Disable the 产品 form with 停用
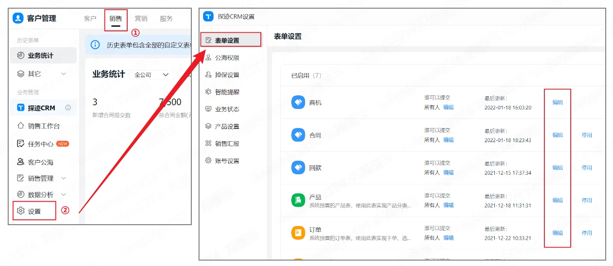Viewport: 613px width, 266px height. [x=587, y=200]
